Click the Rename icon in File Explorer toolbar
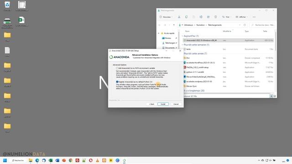This screenshot has height=164, width=292. click(201, 17)
